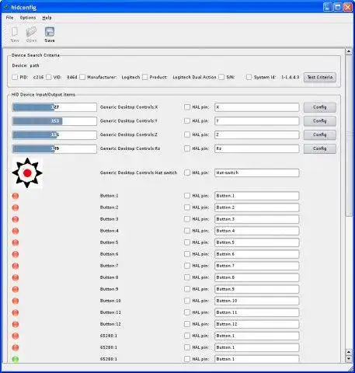This screenshot has width=355, height=373.
Task: Check the System Id criteria checkbox
Action: [x=249, y=77]
